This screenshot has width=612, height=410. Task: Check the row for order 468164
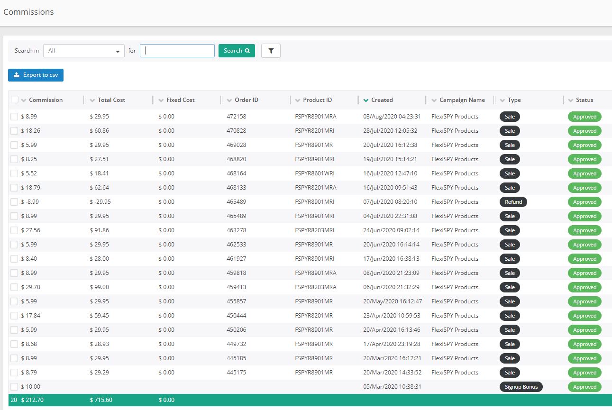(14, 173)
